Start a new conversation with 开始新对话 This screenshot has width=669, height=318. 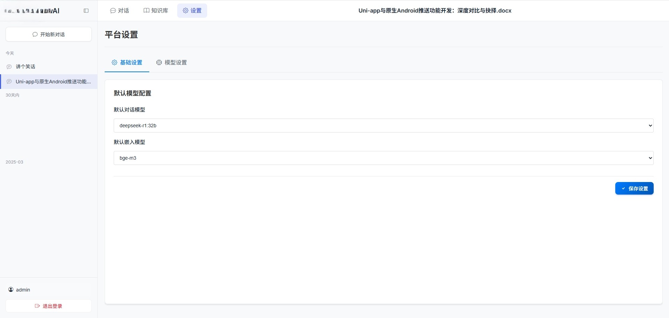[48, 34]
